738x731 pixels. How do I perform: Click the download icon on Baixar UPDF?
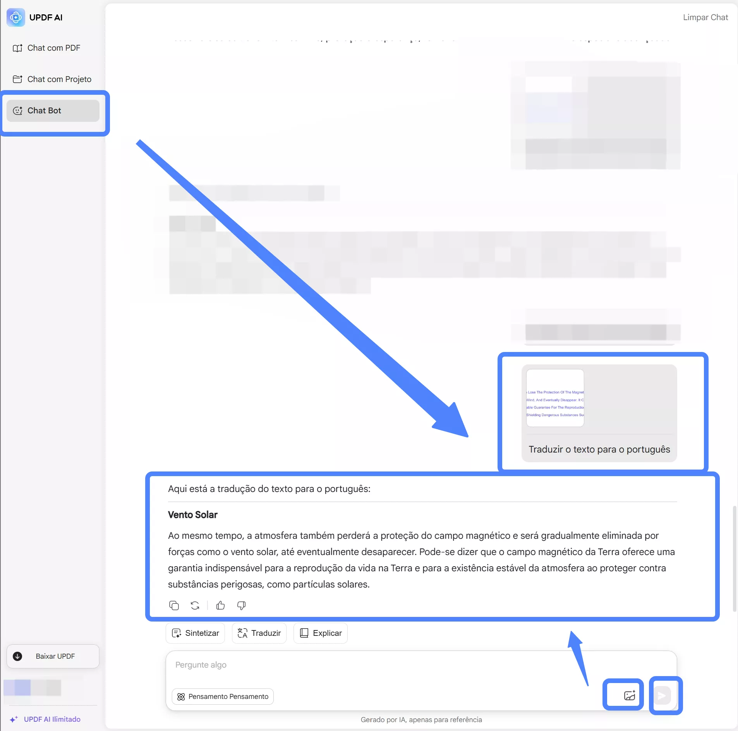pos(17,656)
